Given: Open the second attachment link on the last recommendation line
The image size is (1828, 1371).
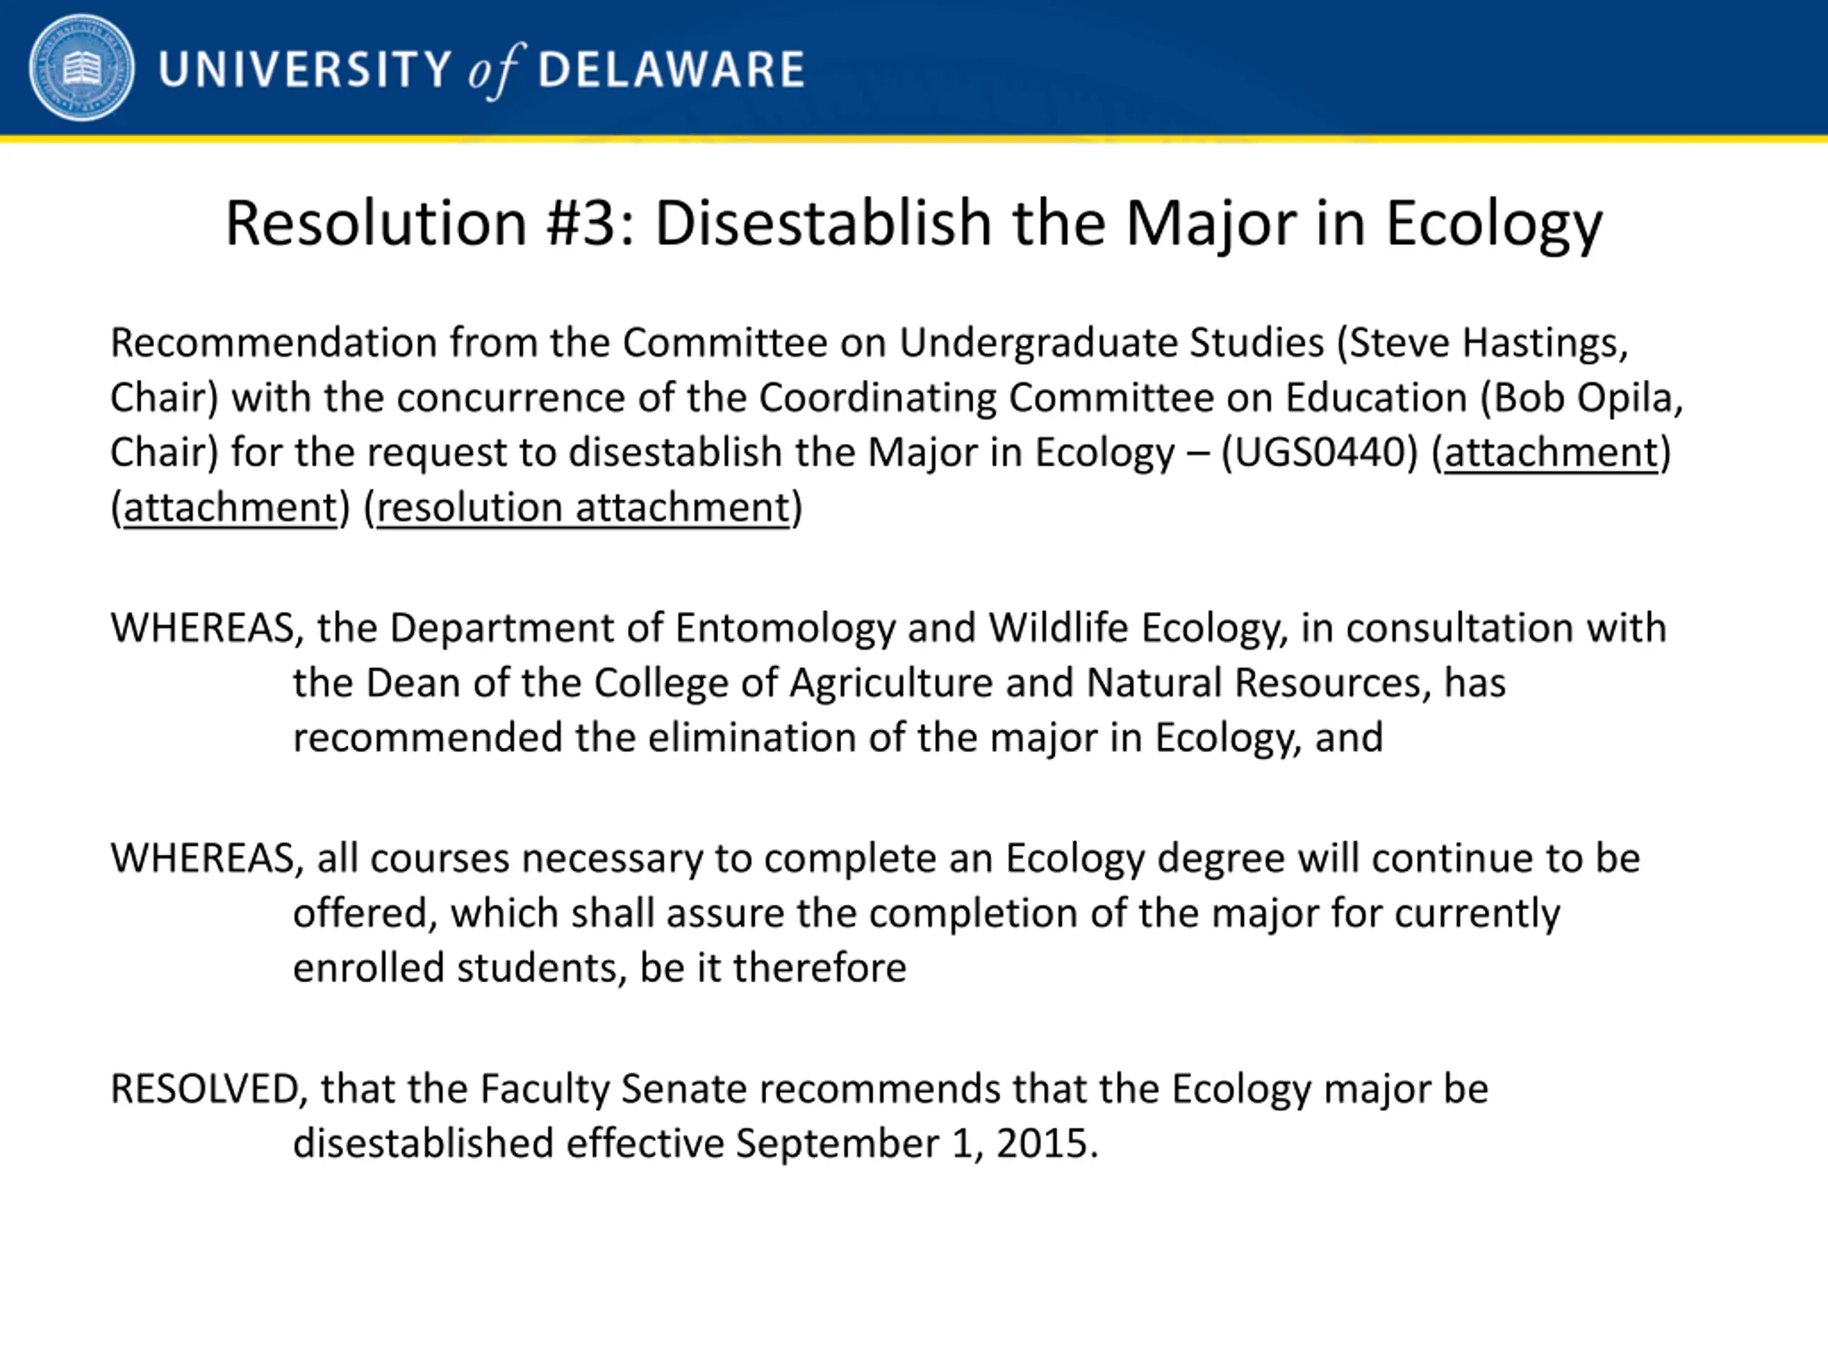Looking at the screenshot, I should click(x=231, y=508).
